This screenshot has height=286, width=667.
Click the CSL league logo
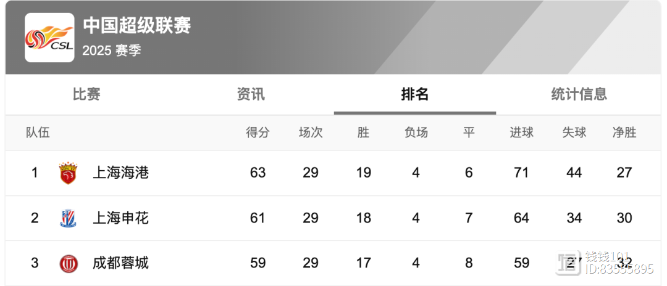[x=49, y=38]
